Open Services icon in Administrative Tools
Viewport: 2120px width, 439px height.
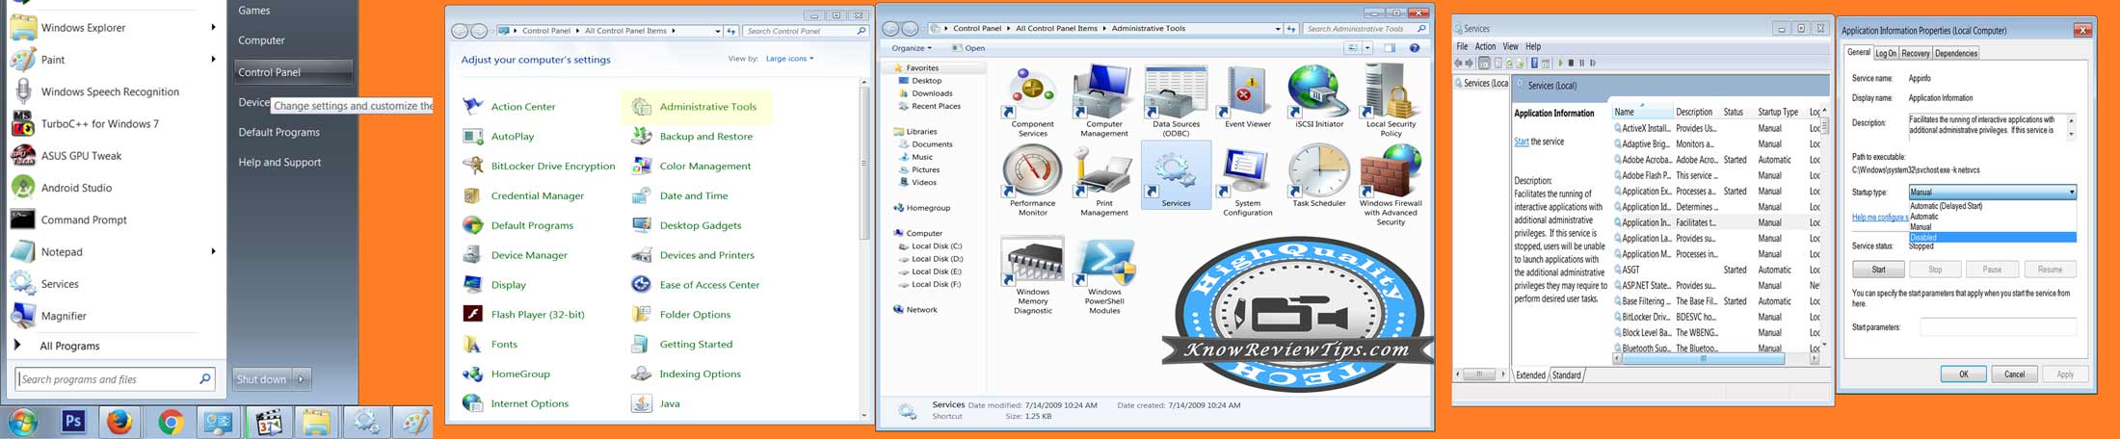tap(1175, 175)
